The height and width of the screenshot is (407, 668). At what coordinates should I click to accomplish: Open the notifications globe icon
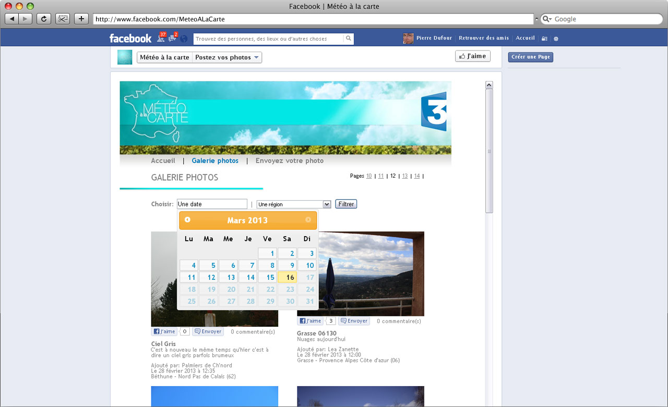pos(184,39)
